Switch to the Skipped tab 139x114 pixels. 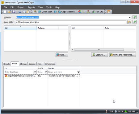point(32,64)
